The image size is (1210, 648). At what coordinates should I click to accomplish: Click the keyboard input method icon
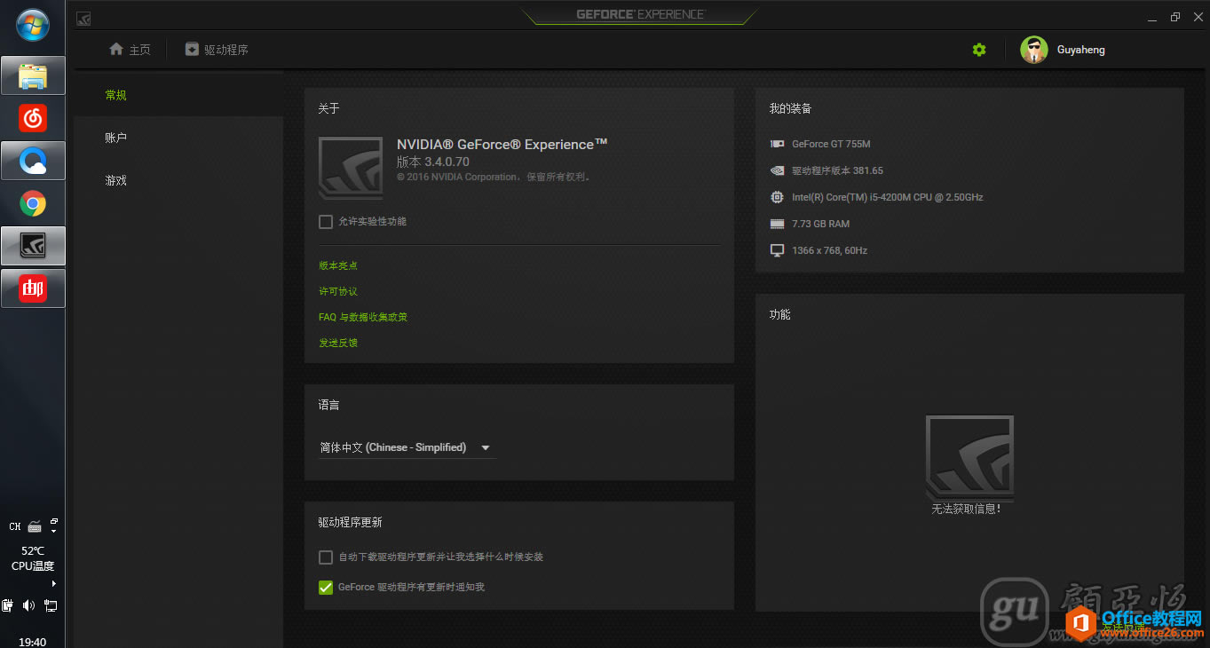[x=35, y=526]
